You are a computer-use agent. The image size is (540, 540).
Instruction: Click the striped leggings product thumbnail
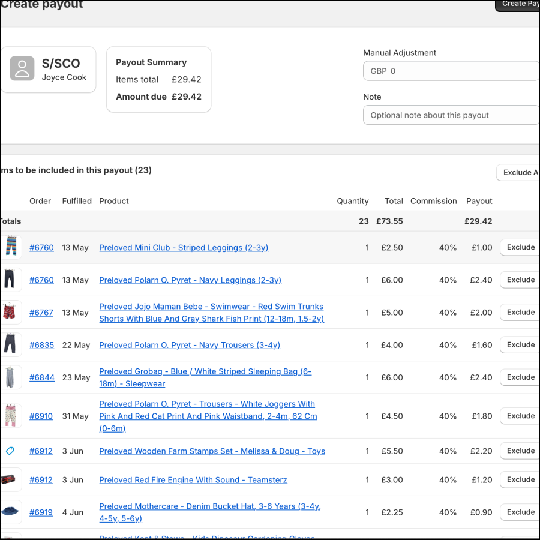pyautogui.click(x=11, y=247)
